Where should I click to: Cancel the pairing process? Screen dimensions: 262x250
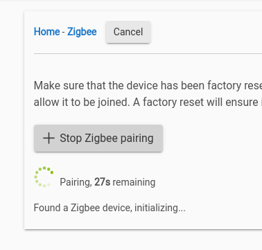click(128, 32)
